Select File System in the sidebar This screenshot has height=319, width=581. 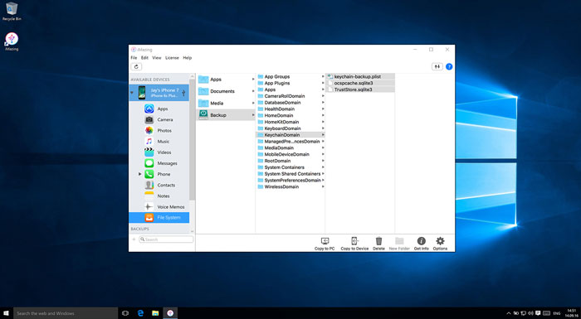pyautogui.click(x=159, y=218)
